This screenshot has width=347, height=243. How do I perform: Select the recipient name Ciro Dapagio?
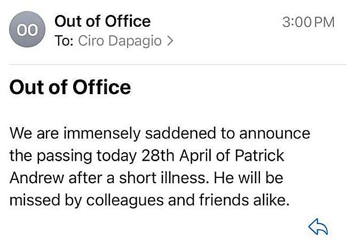[x=120, y=41]
